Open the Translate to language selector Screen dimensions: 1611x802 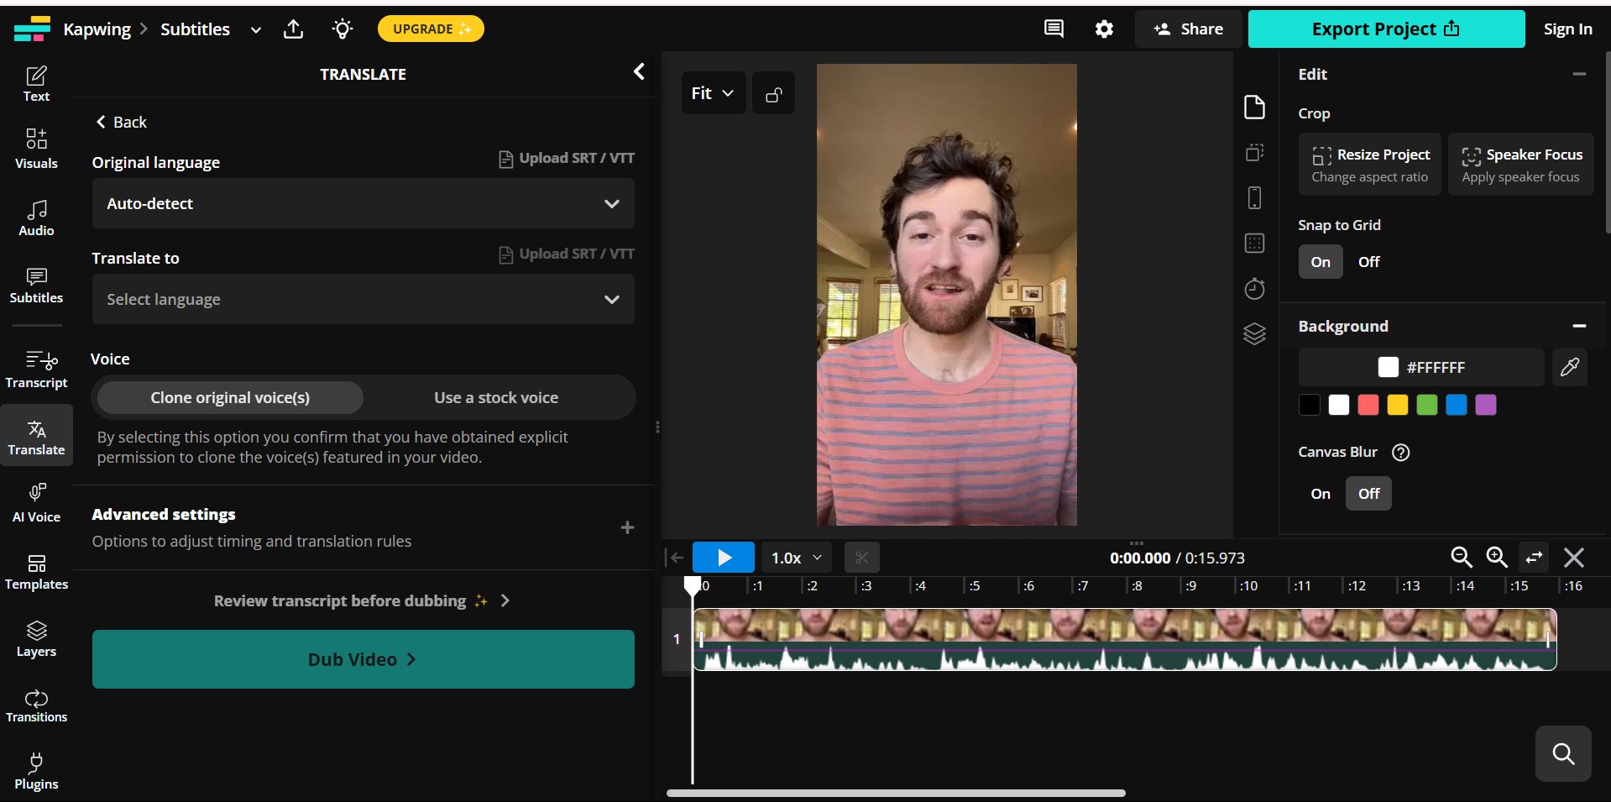click(x=362, y=299)
